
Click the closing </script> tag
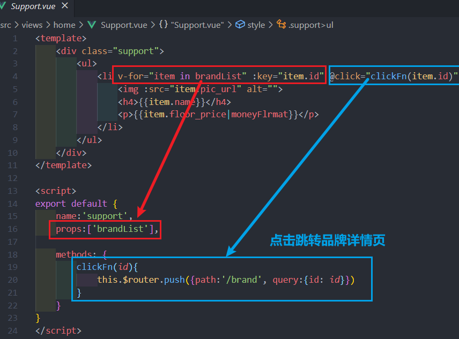58,331
